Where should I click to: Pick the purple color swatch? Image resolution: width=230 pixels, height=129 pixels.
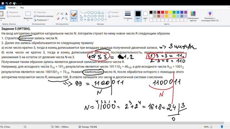pos(186,13)
